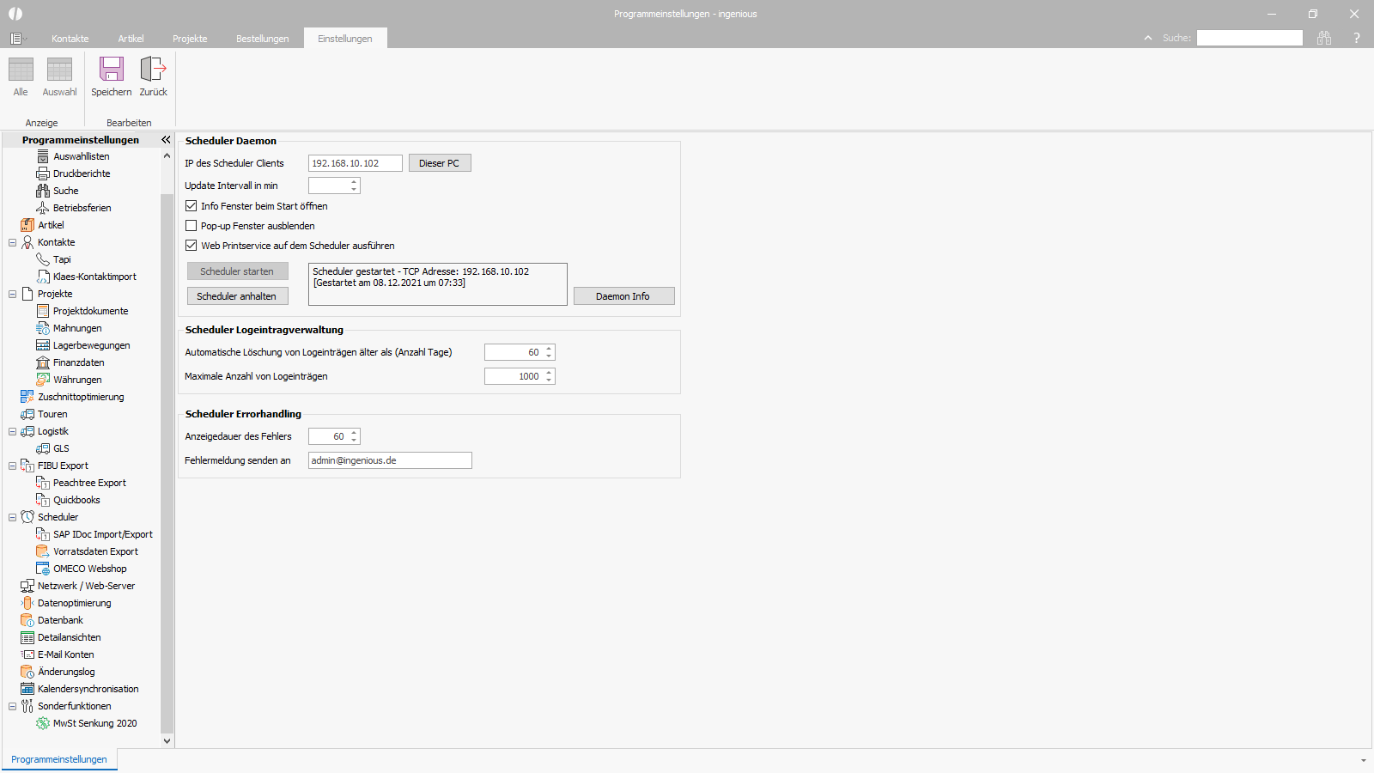Select SAP IDoc Import/Export item

click(x=103, y=534)
